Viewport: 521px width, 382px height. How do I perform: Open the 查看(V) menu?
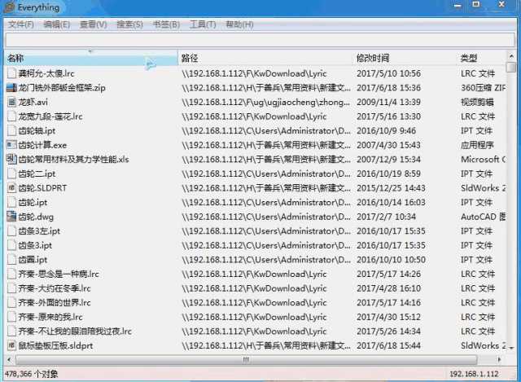(x=94, y=24)
